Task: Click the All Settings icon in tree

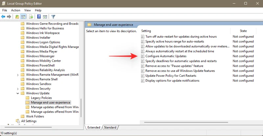Action: pos(18,121)
